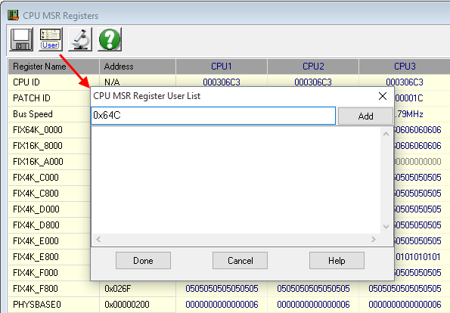Click CPU1 value for PHYSBASE0
Screen dimensions: 450x313
coord(222,305)
